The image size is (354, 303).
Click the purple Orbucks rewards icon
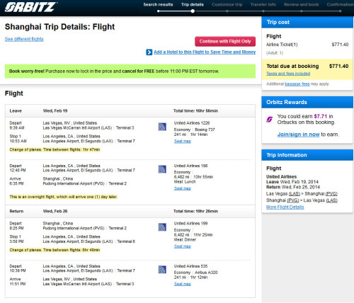tap(270, 120)
